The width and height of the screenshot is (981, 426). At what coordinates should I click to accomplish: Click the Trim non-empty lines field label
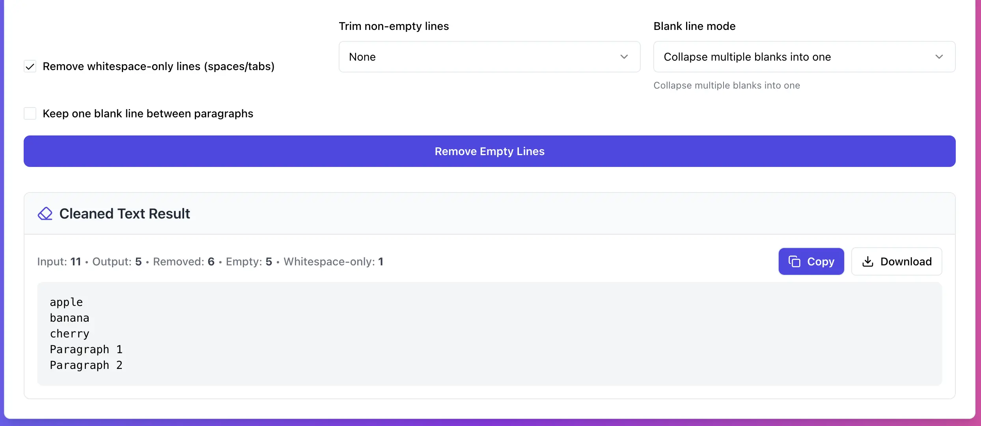point(394,26)
